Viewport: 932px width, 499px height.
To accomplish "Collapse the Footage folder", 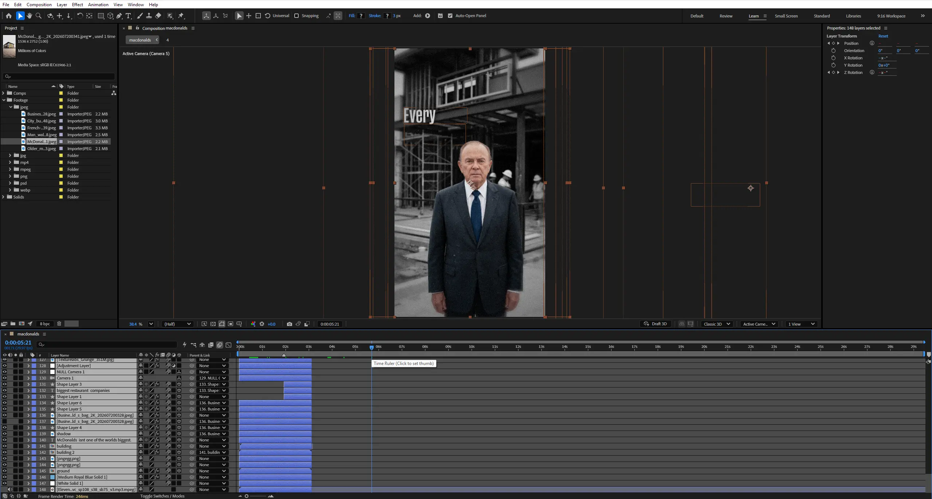I will [x=4, y=100].
